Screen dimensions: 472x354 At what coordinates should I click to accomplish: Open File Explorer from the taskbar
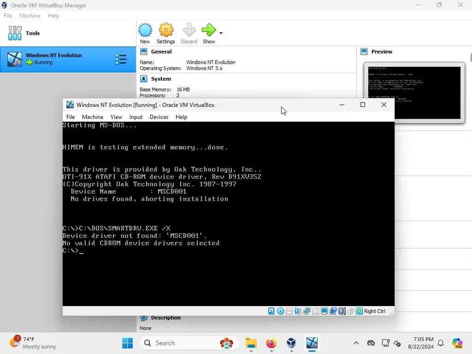click(251, 343)
